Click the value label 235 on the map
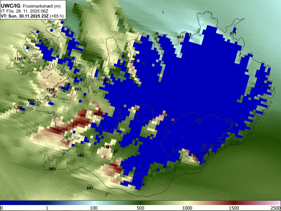Screen dimensions: 281x211 click(x=69, y=32)
